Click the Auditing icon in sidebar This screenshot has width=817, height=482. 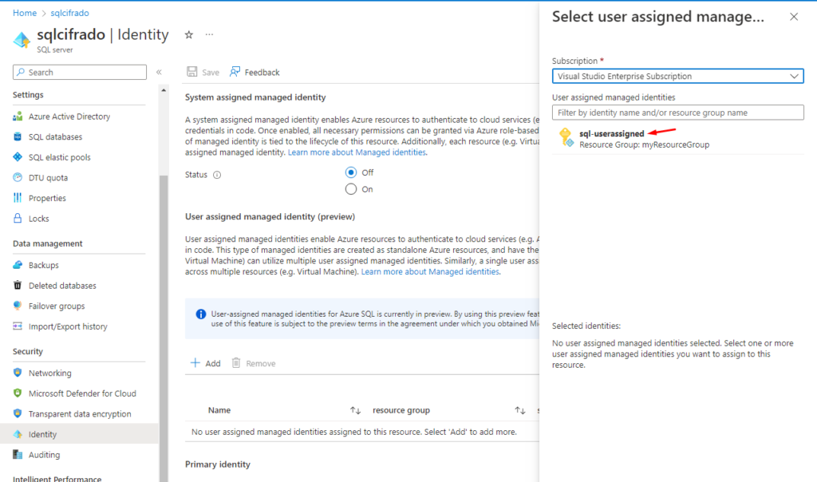18,454
